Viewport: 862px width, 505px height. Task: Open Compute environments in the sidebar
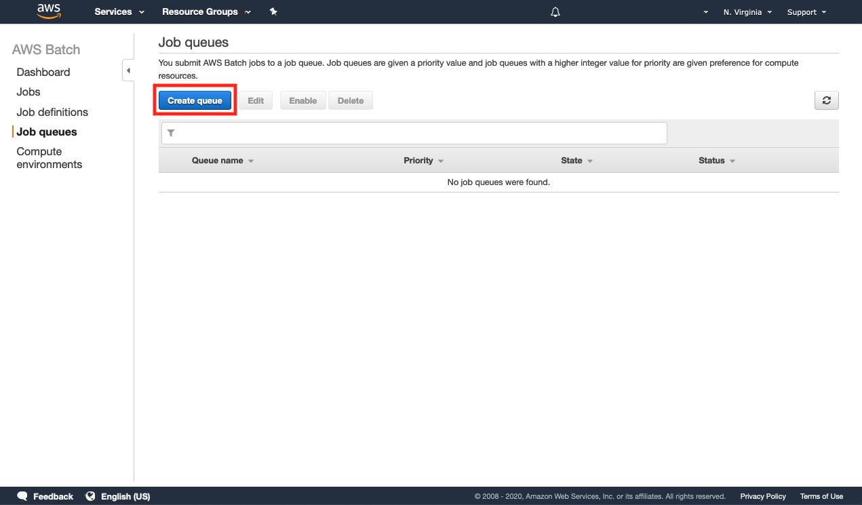[50, 158]
